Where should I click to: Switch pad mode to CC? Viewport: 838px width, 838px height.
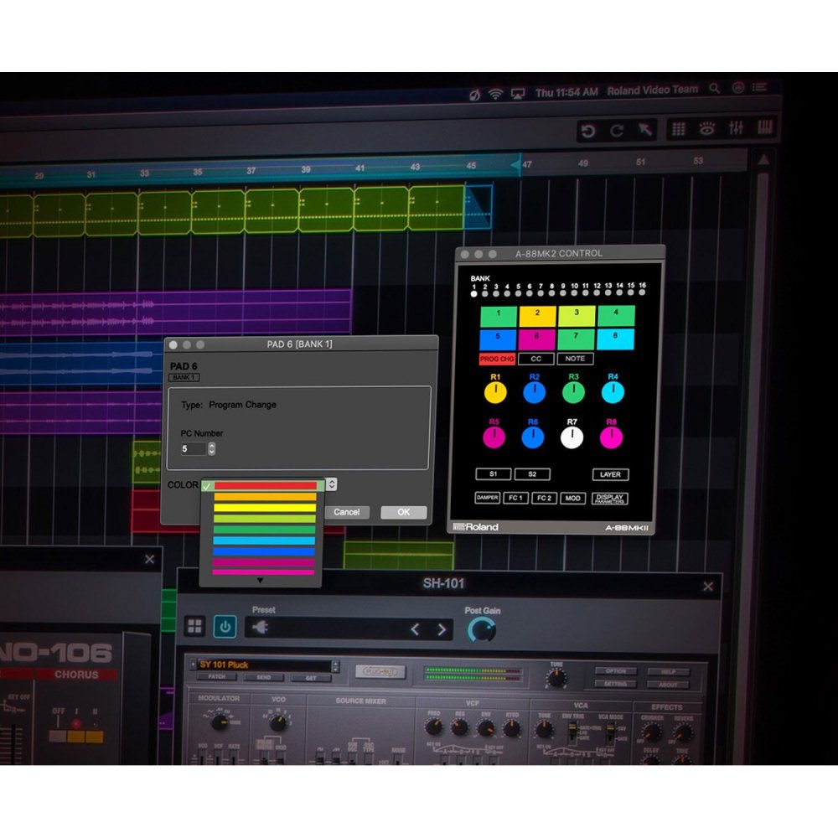[535, 359]
